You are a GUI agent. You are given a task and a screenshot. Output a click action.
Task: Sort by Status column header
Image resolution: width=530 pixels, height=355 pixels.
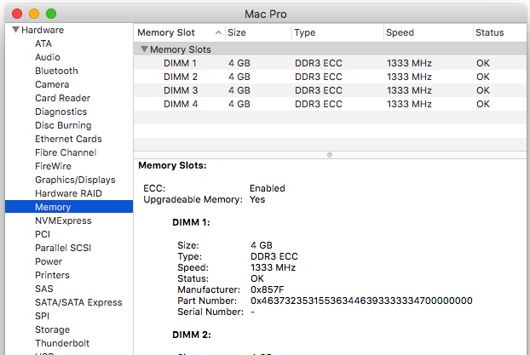(x=489, y=32)
